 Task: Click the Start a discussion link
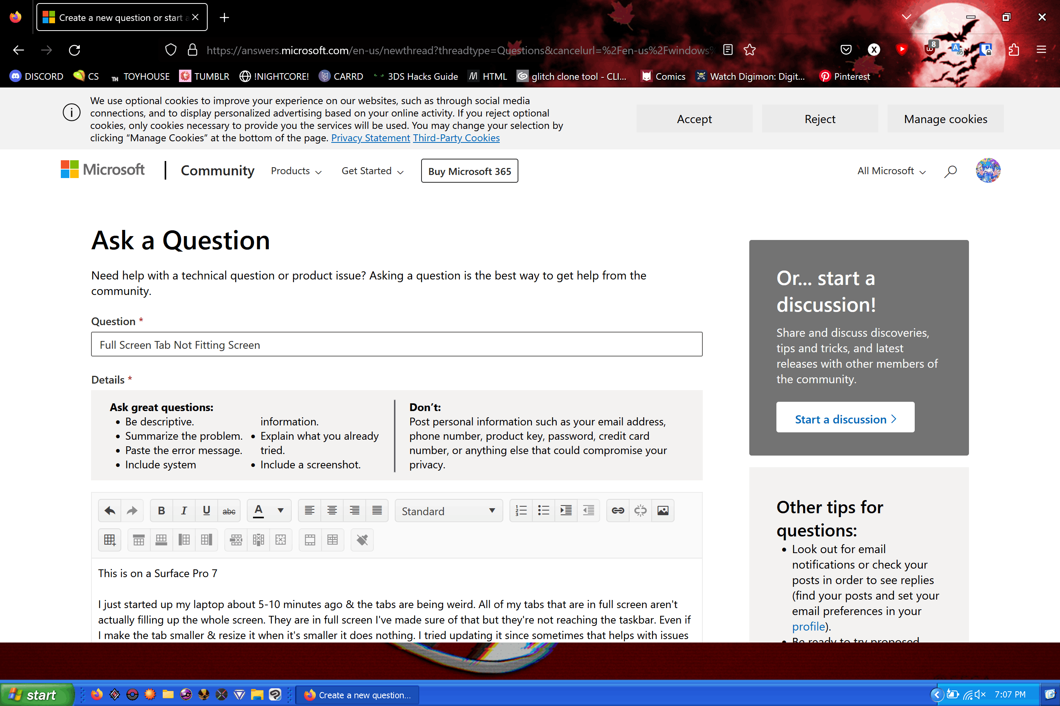pos(845,419)
